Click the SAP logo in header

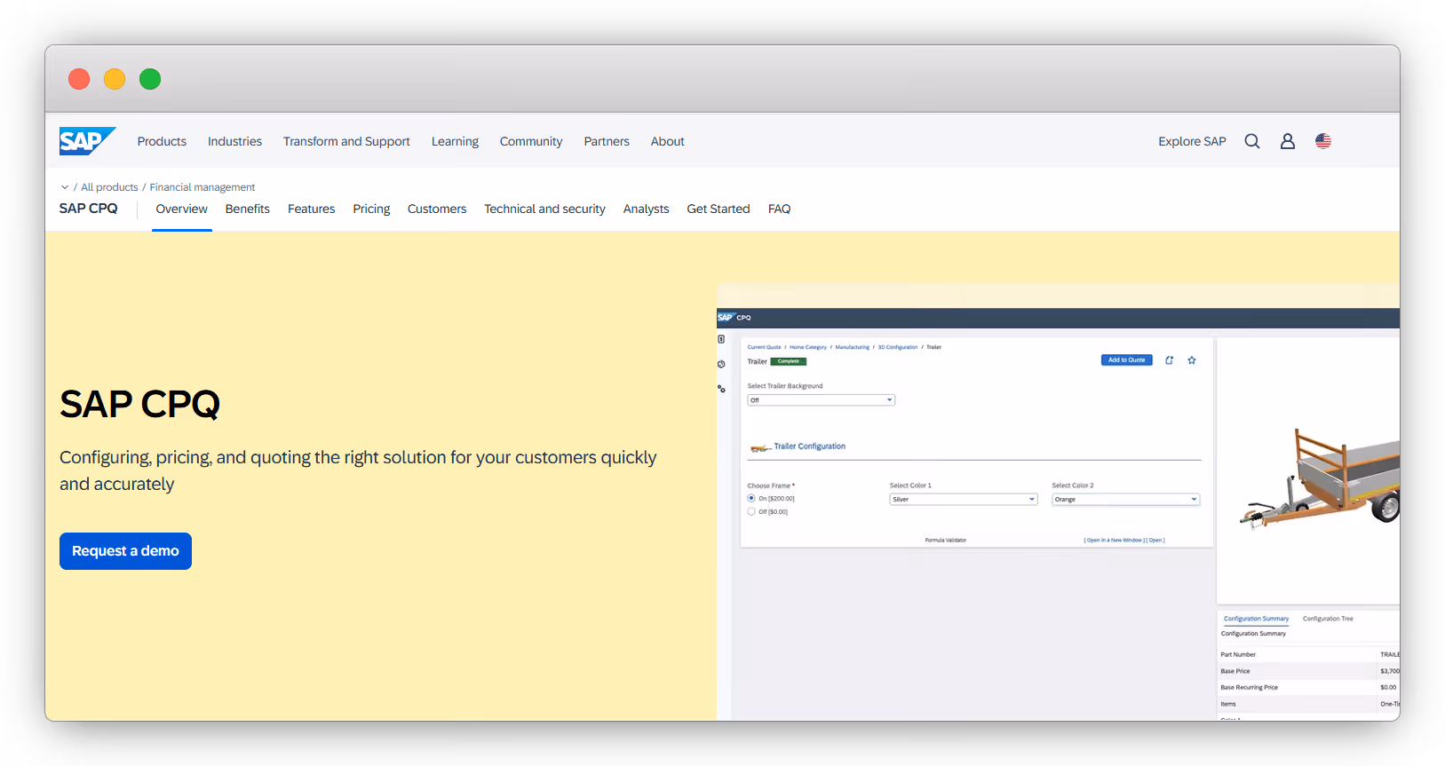(87, 141)
